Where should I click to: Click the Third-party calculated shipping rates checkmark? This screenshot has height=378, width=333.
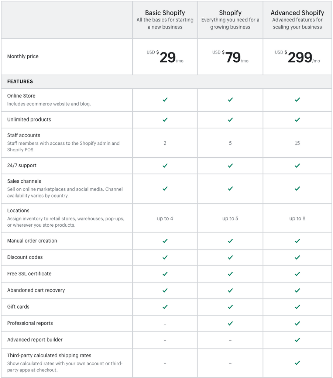(297, 363)
